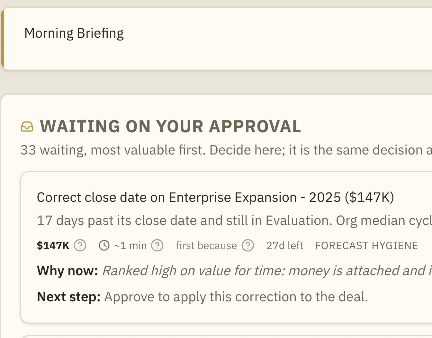Click the gold accent bar on Morning Briefing card

(3, 39)
